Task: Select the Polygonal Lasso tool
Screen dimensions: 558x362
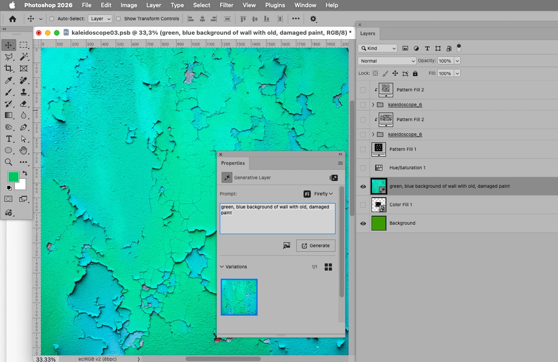Action: pos(9,57)
